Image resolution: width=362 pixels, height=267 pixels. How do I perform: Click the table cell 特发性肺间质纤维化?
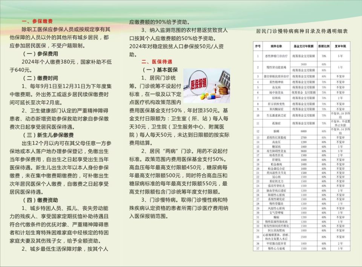tap(276, 226)
